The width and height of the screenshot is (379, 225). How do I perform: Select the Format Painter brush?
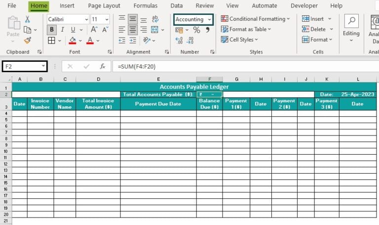click(27, 41)
